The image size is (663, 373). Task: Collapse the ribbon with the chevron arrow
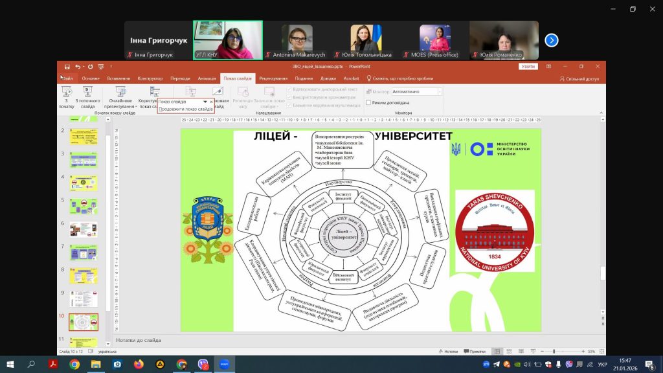[x=601, y=113]
